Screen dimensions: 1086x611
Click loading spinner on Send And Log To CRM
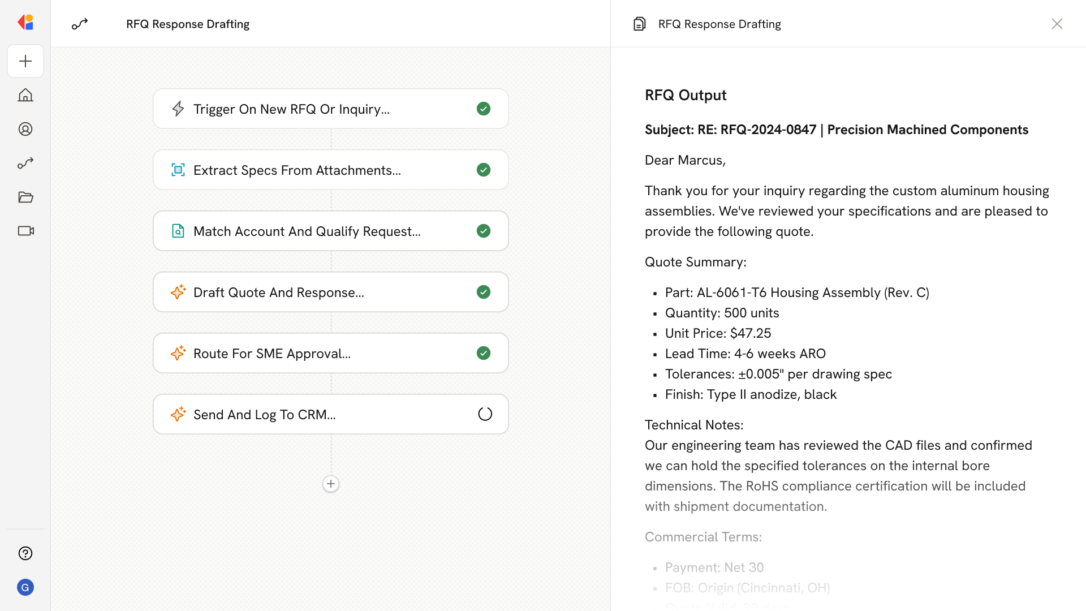click(x=485, y=414)
